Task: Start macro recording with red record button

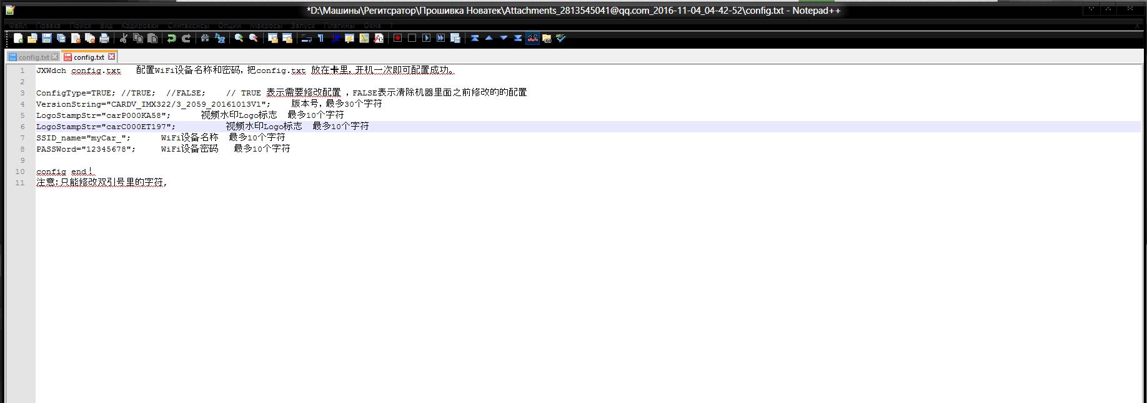Action: coord(397,38)
